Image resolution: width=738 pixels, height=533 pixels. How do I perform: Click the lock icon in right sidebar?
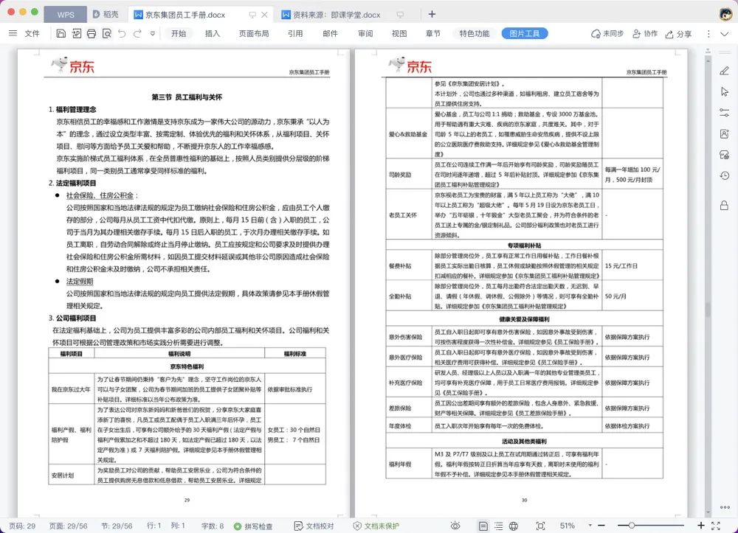pyautogui.click(x=725, y=205)
